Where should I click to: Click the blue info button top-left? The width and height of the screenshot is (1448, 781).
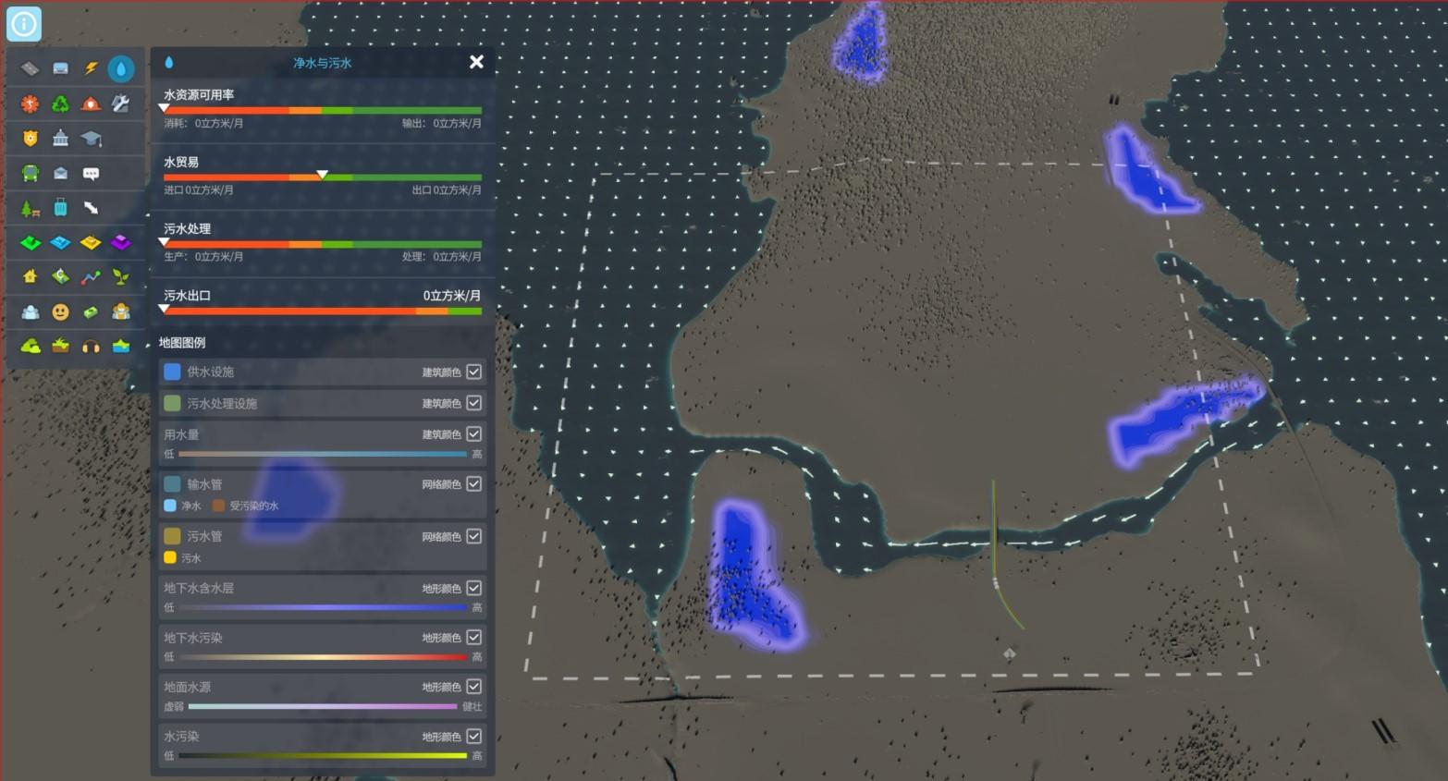pos(24,24)
